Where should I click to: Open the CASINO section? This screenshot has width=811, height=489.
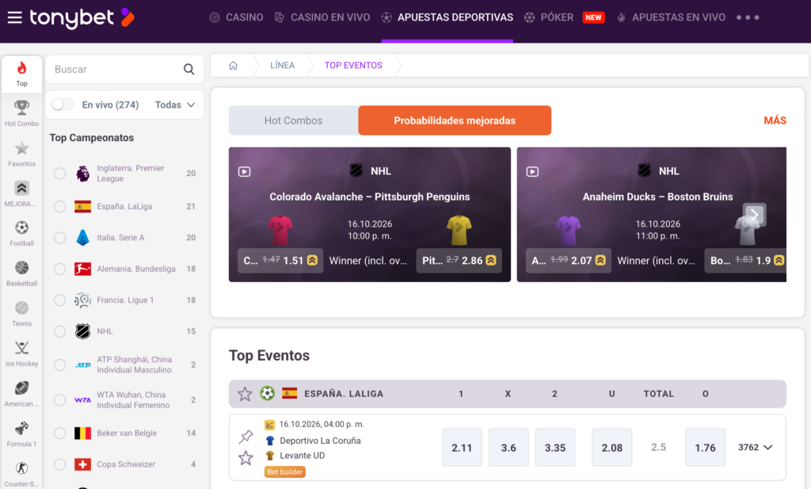coord(236,17)
